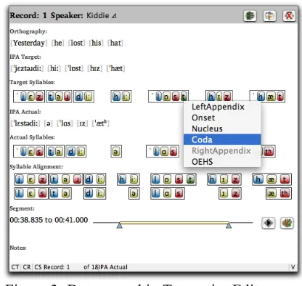
Task: Click red 'th' phone in Actual Syllables
Action: pos(269,152)
